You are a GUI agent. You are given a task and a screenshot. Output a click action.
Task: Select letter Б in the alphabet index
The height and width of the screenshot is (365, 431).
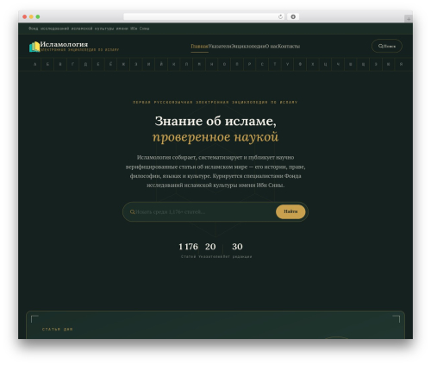pos(47,64)
